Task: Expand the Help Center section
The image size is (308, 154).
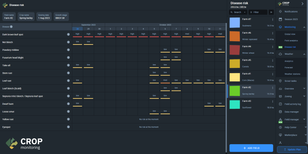Action: 305,127
